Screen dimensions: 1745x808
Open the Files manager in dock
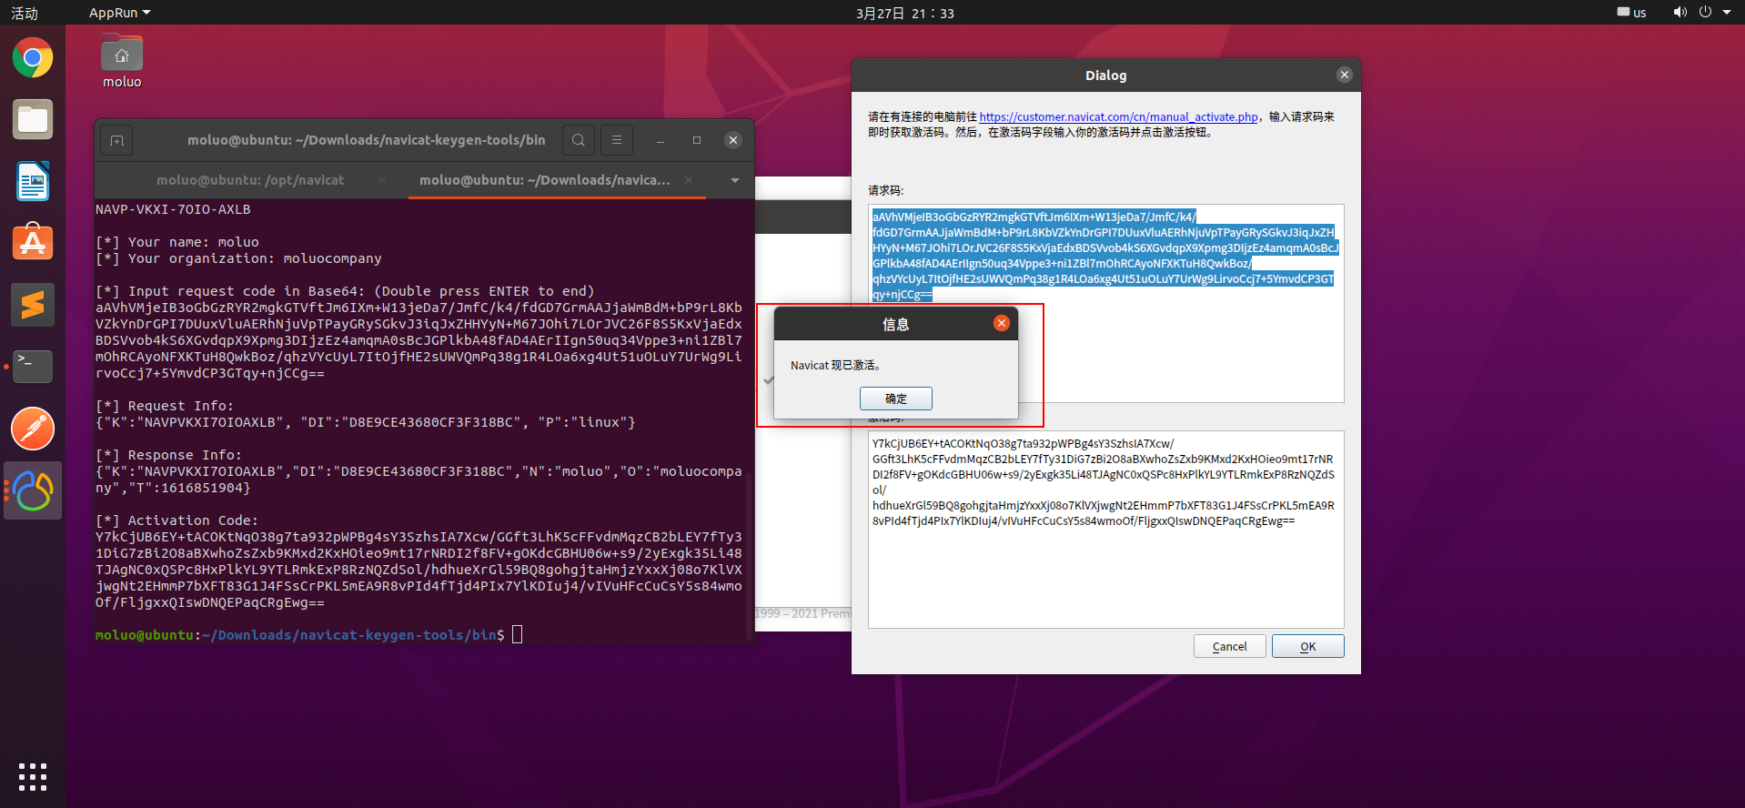coord(33,119)
